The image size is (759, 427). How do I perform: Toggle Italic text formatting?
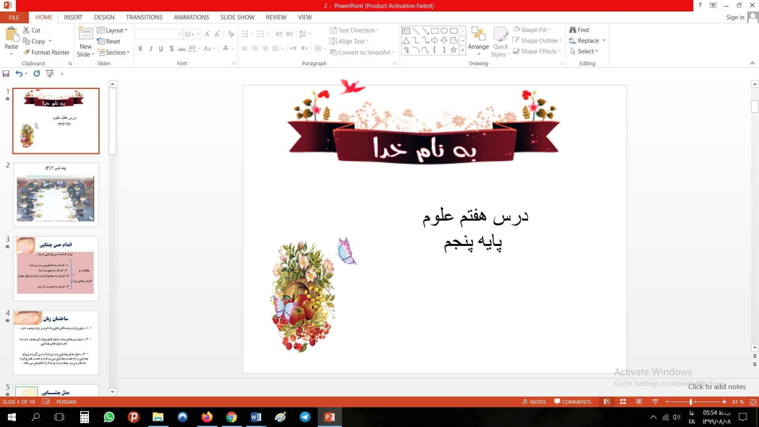(151, 49)
